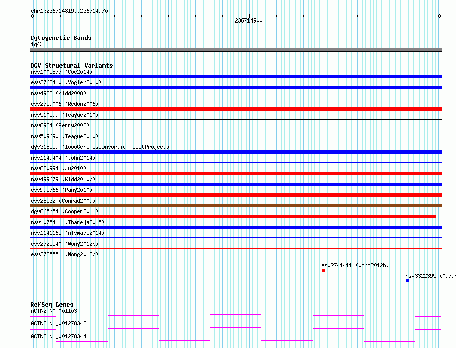Click nsv510599 (Teague2010) label
Image resolution: width=456 pixels, height=348 pixels.
[65, 115]
